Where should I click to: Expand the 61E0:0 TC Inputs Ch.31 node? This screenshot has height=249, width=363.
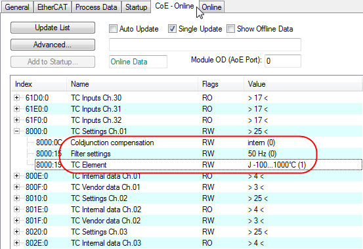[16, 109]
